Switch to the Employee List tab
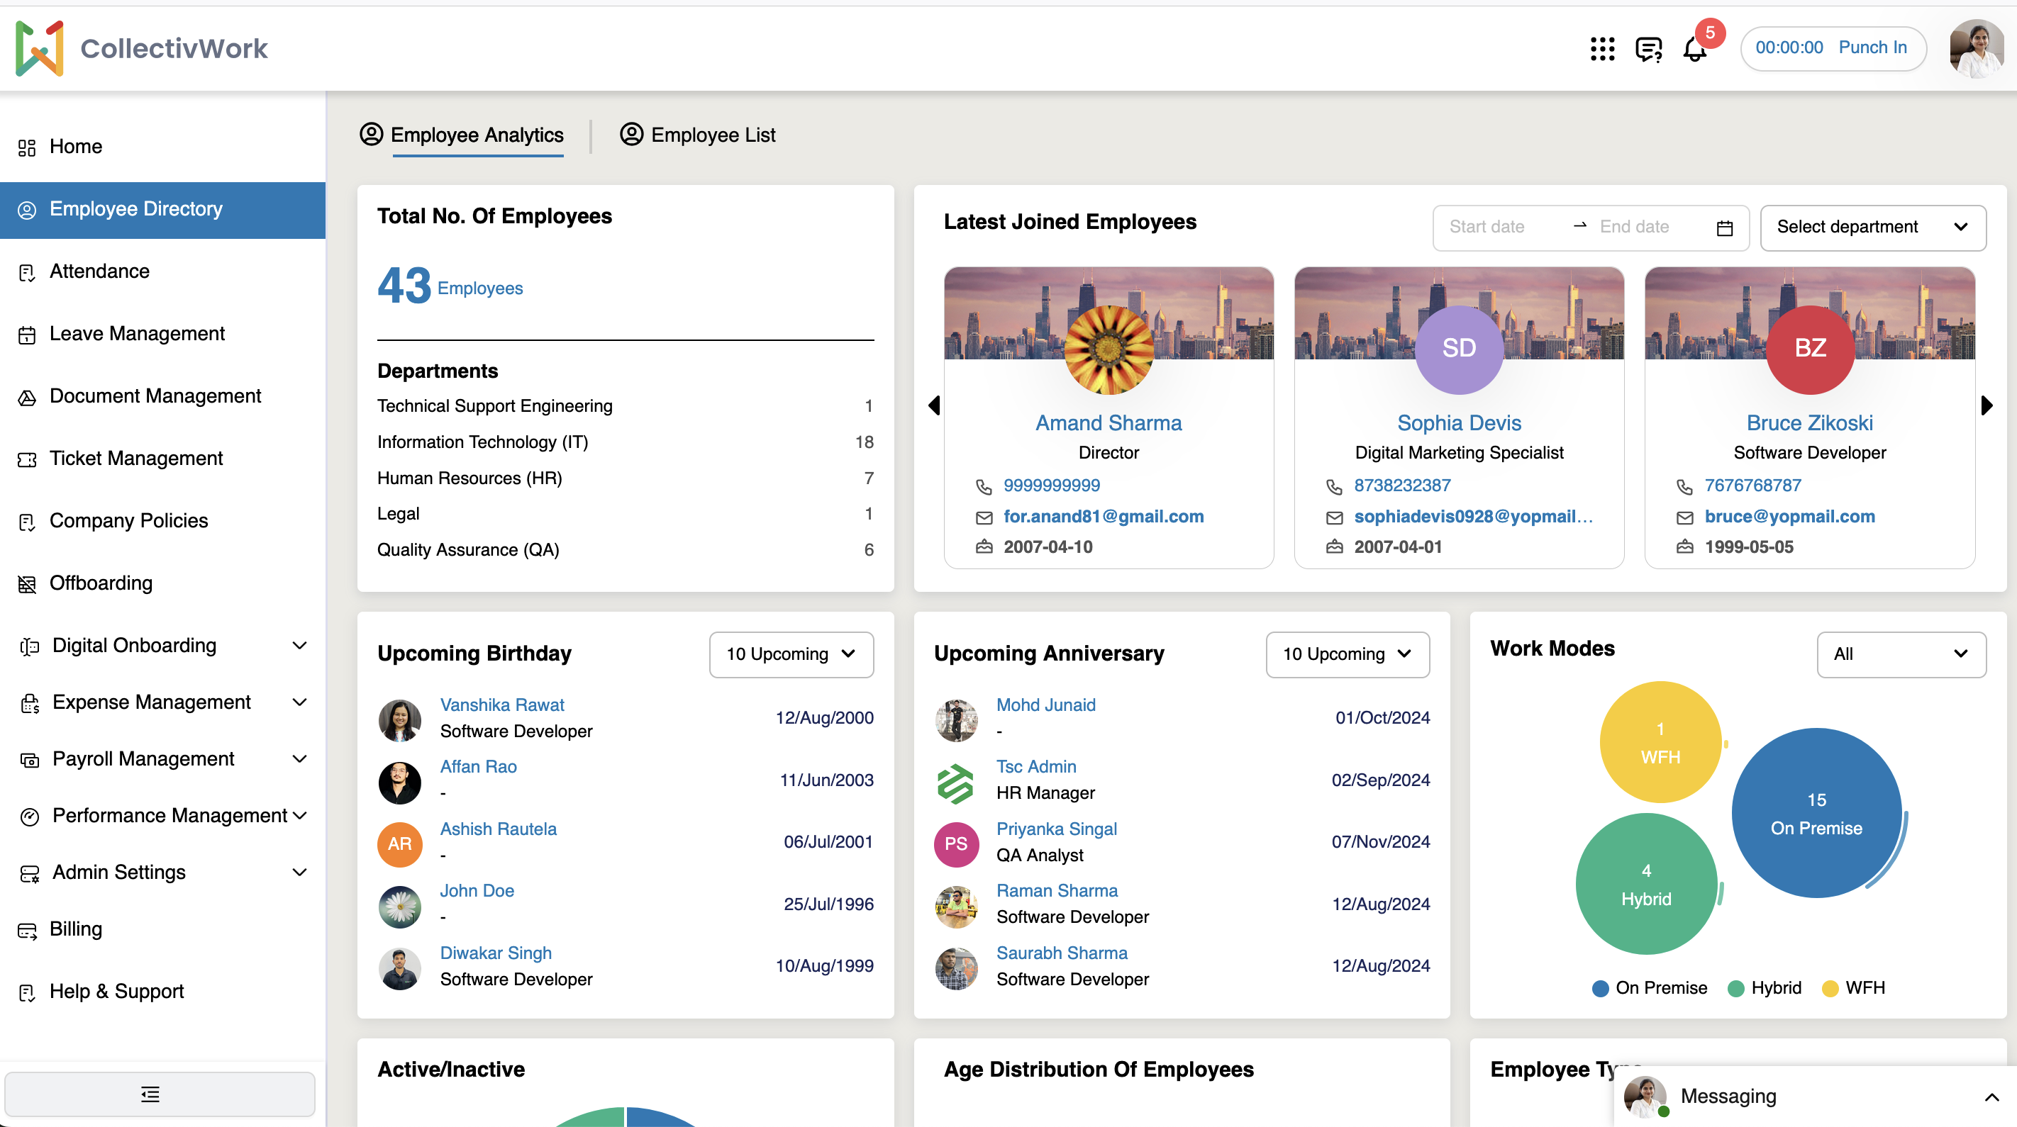Screen dimensions: 2017x1127 pyautogui.click(x=698, y=135)
